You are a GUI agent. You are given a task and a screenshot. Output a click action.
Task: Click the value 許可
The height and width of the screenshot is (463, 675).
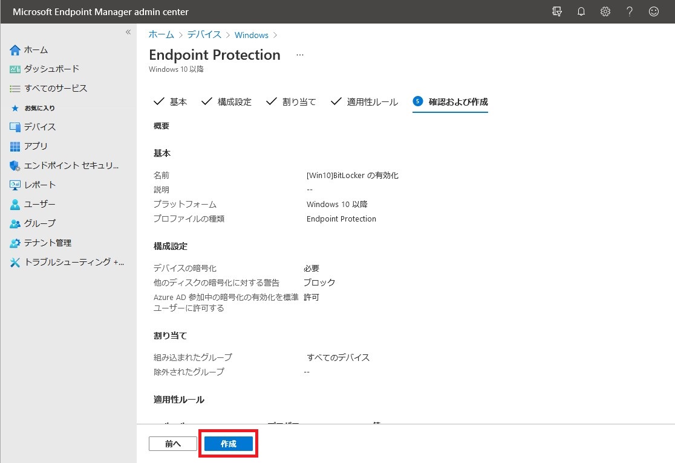(x=311, y=297)
